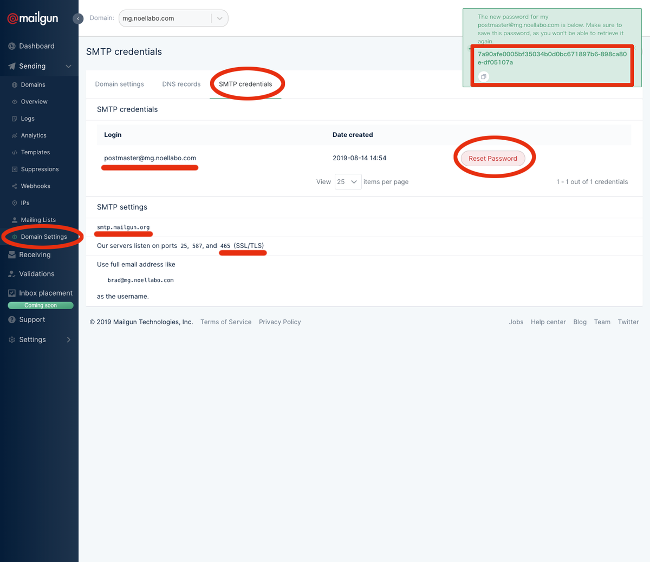Select the SMTP credentials tab
This screenshot has height=562, width=650.
(245, 84)
